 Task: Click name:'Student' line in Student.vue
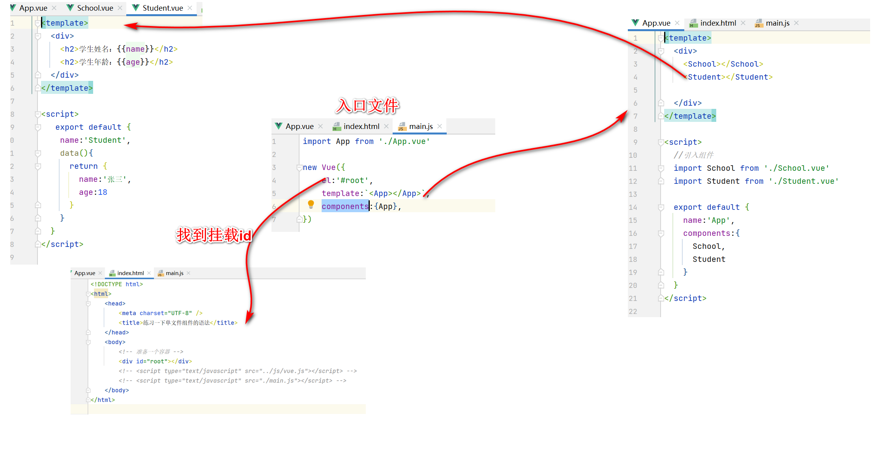pyautogui.click(x=95, y=140)
